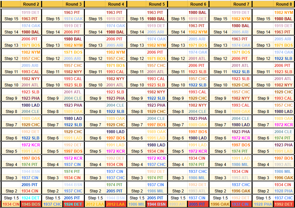
Task: Select 1989 OAK beside Step 8 in Round 3
Action: tap(73, 112)
